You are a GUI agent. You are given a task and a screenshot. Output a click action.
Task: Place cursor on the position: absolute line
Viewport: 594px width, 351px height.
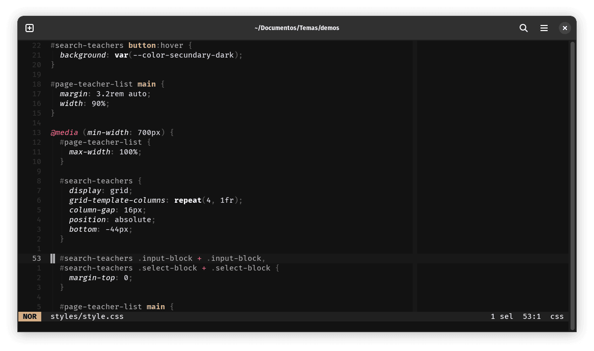[110, 220]
